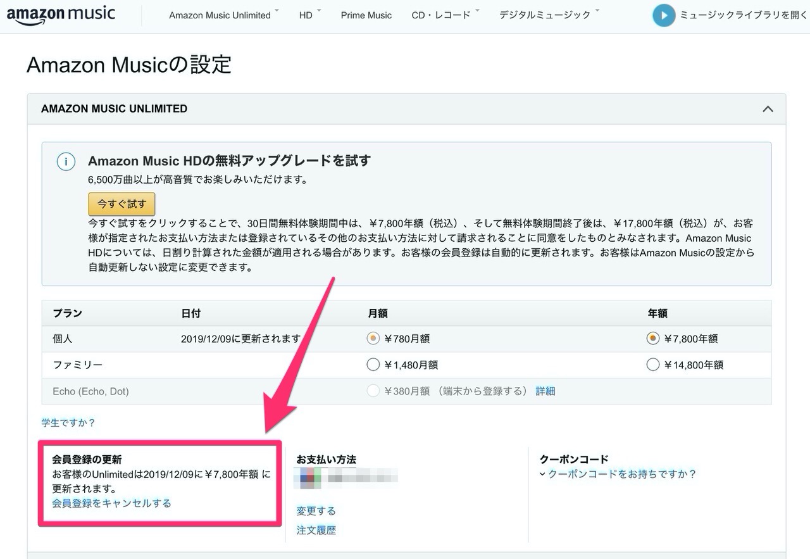Select the 個人 ￥780月額 radio button
810x559 pixels.
pos(373,339)
